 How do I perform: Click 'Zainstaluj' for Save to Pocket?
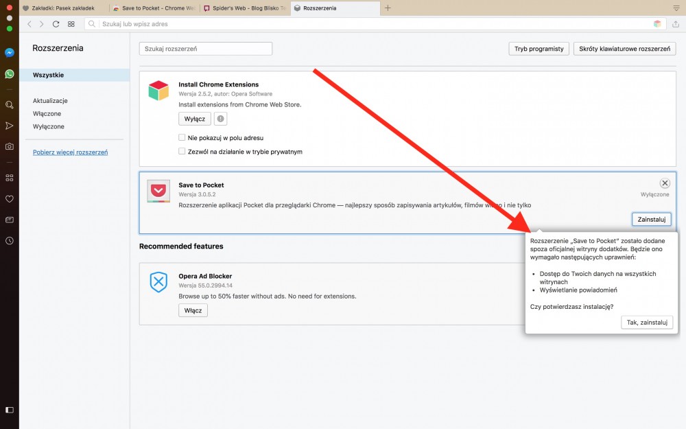point(652,220)
